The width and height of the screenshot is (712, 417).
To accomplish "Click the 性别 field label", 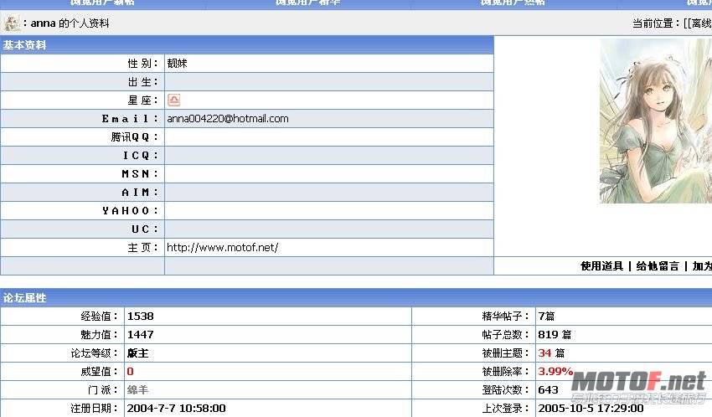I will (x=143, y=64).
